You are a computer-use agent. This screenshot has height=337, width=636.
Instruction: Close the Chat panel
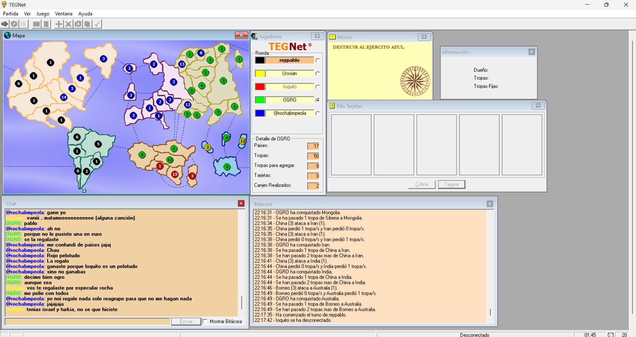point(241,203)
